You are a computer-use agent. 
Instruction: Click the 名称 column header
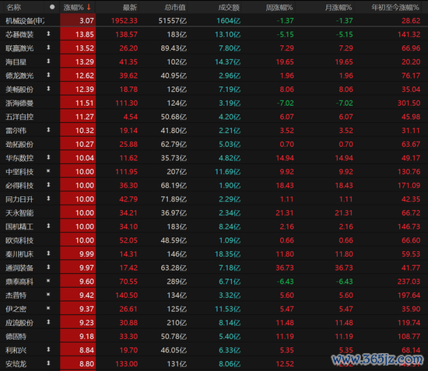(14, 7)
